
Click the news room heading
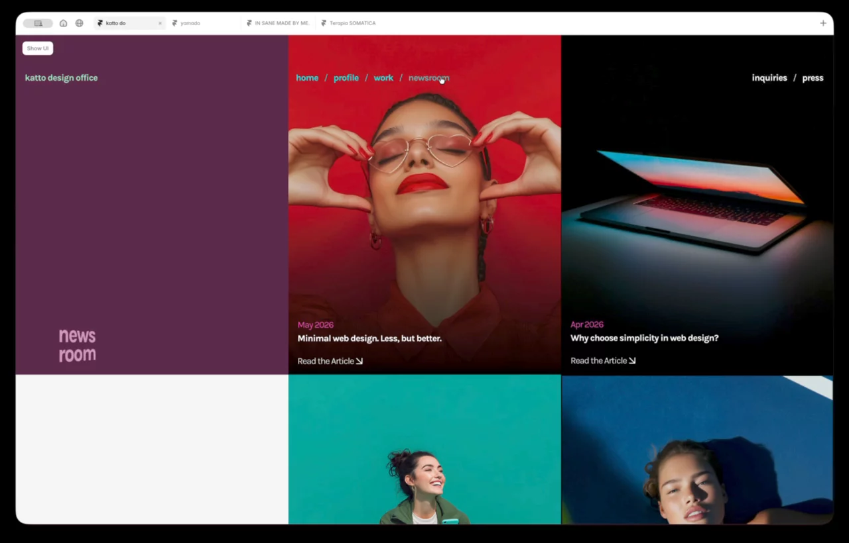point(77,346)
